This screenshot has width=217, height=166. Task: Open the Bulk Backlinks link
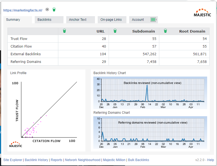(x=138, y=160)
